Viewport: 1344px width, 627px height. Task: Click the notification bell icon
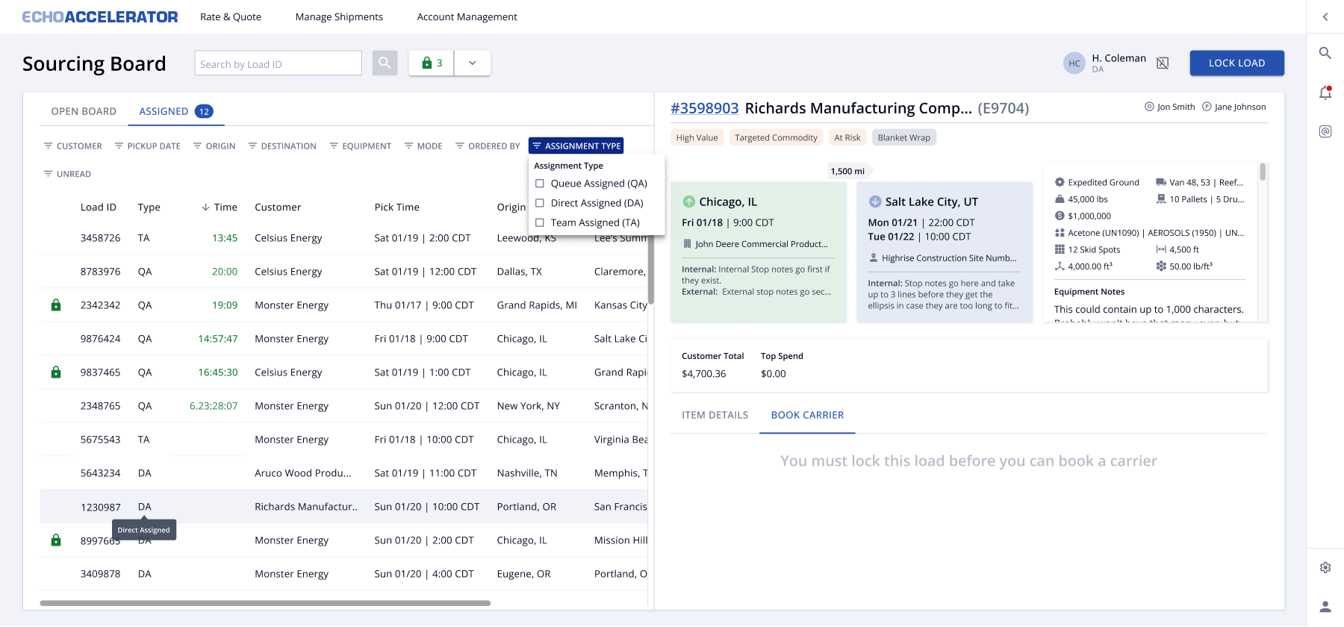pyautogui.click(x=1325, y=93)
